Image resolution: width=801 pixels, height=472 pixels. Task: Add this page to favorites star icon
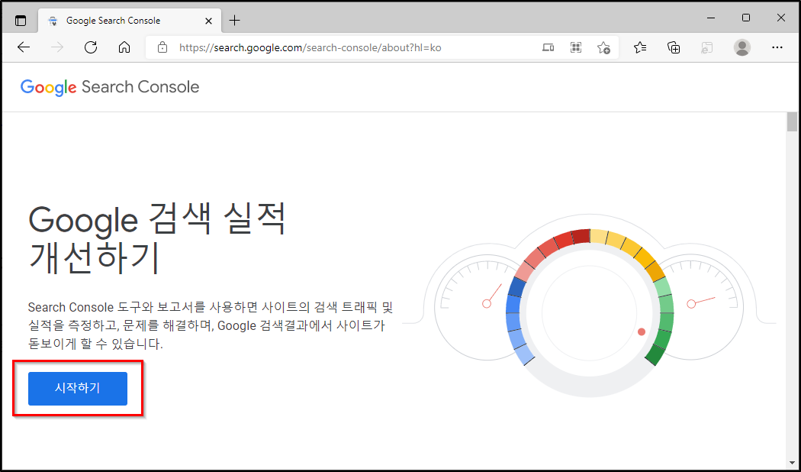pos(603,47)
